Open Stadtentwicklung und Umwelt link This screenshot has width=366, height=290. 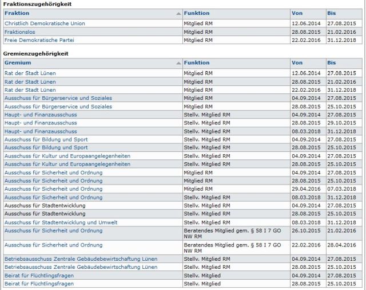click(61, 222)
